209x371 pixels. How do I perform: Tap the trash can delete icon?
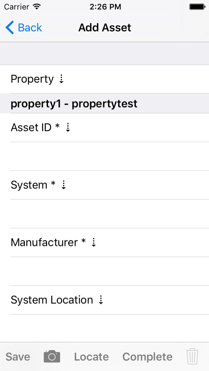192,357
